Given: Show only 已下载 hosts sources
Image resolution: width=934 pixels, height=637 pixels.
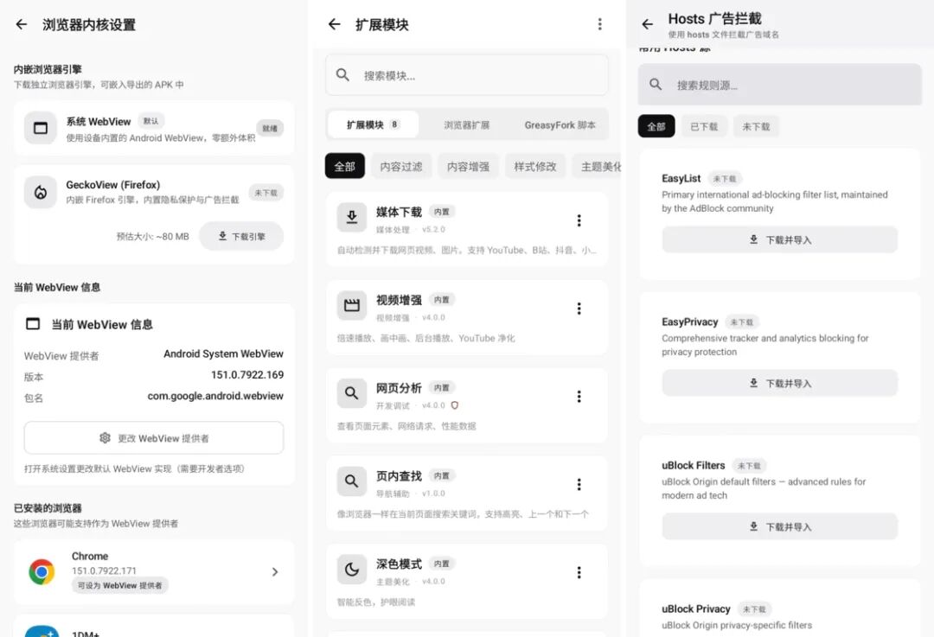Looking at the screenshot, I should tap(704, 126).
